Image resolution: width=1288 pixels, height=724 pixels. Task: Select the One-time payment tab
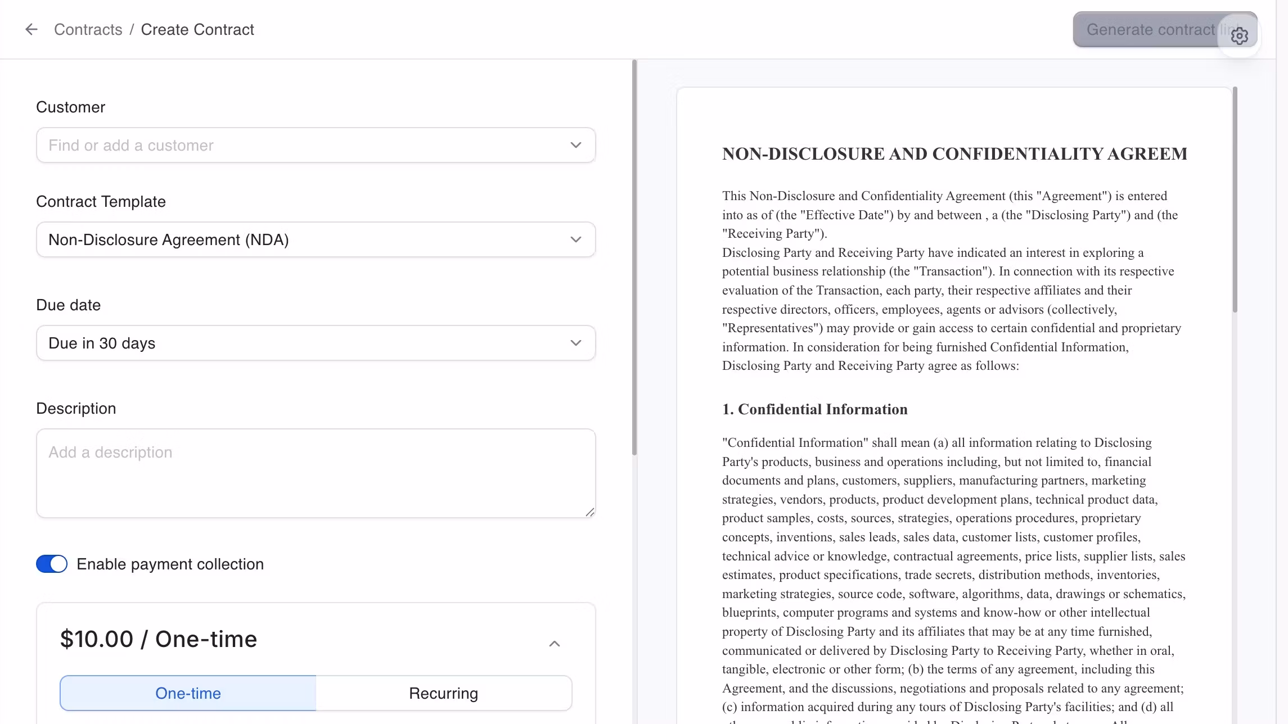[x=188, y=693]
